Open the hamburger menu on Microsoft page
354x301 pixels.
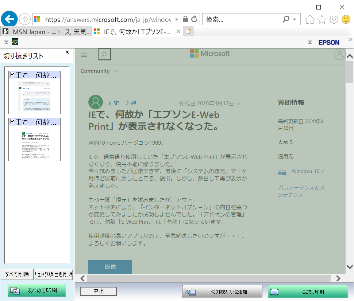[84, 55]
